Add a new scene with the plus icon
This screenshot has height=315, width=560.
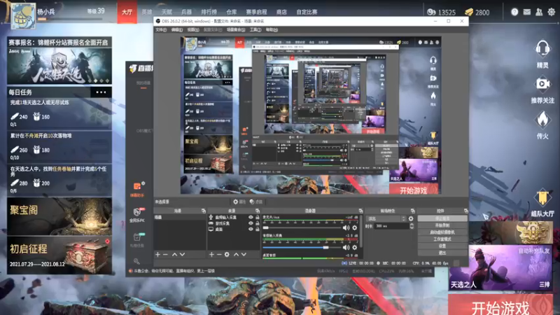tap(158, 254)
